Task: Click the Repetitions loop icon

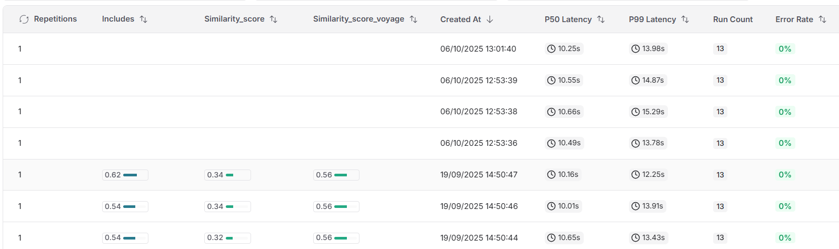Action: coord(24,19)
